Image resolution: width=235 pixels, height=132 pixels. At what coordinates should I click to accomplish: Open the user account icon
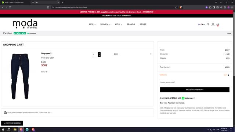(213, 25)
